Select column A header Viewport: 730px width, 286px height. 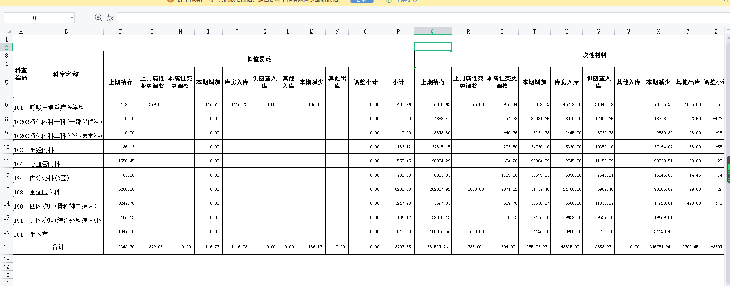click(x=21, y=32)
